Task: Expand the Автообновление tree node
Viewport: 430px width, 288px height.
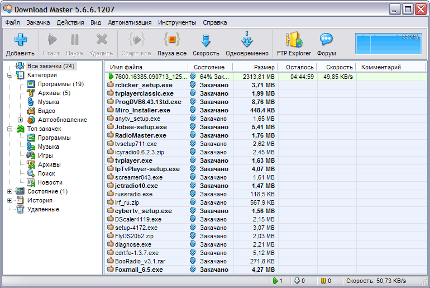Action: 21,120
